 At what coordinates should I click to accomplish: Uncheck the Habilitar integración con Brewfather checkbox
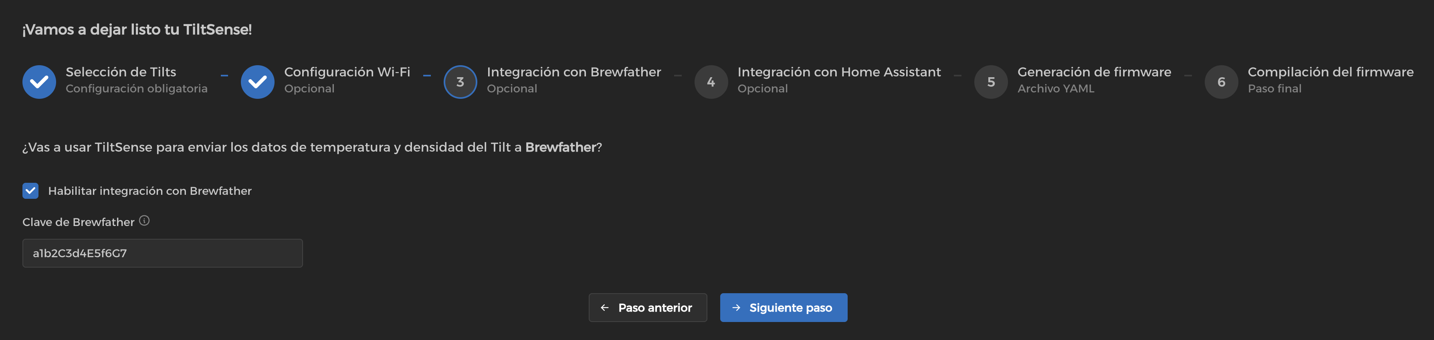(30, 190)
